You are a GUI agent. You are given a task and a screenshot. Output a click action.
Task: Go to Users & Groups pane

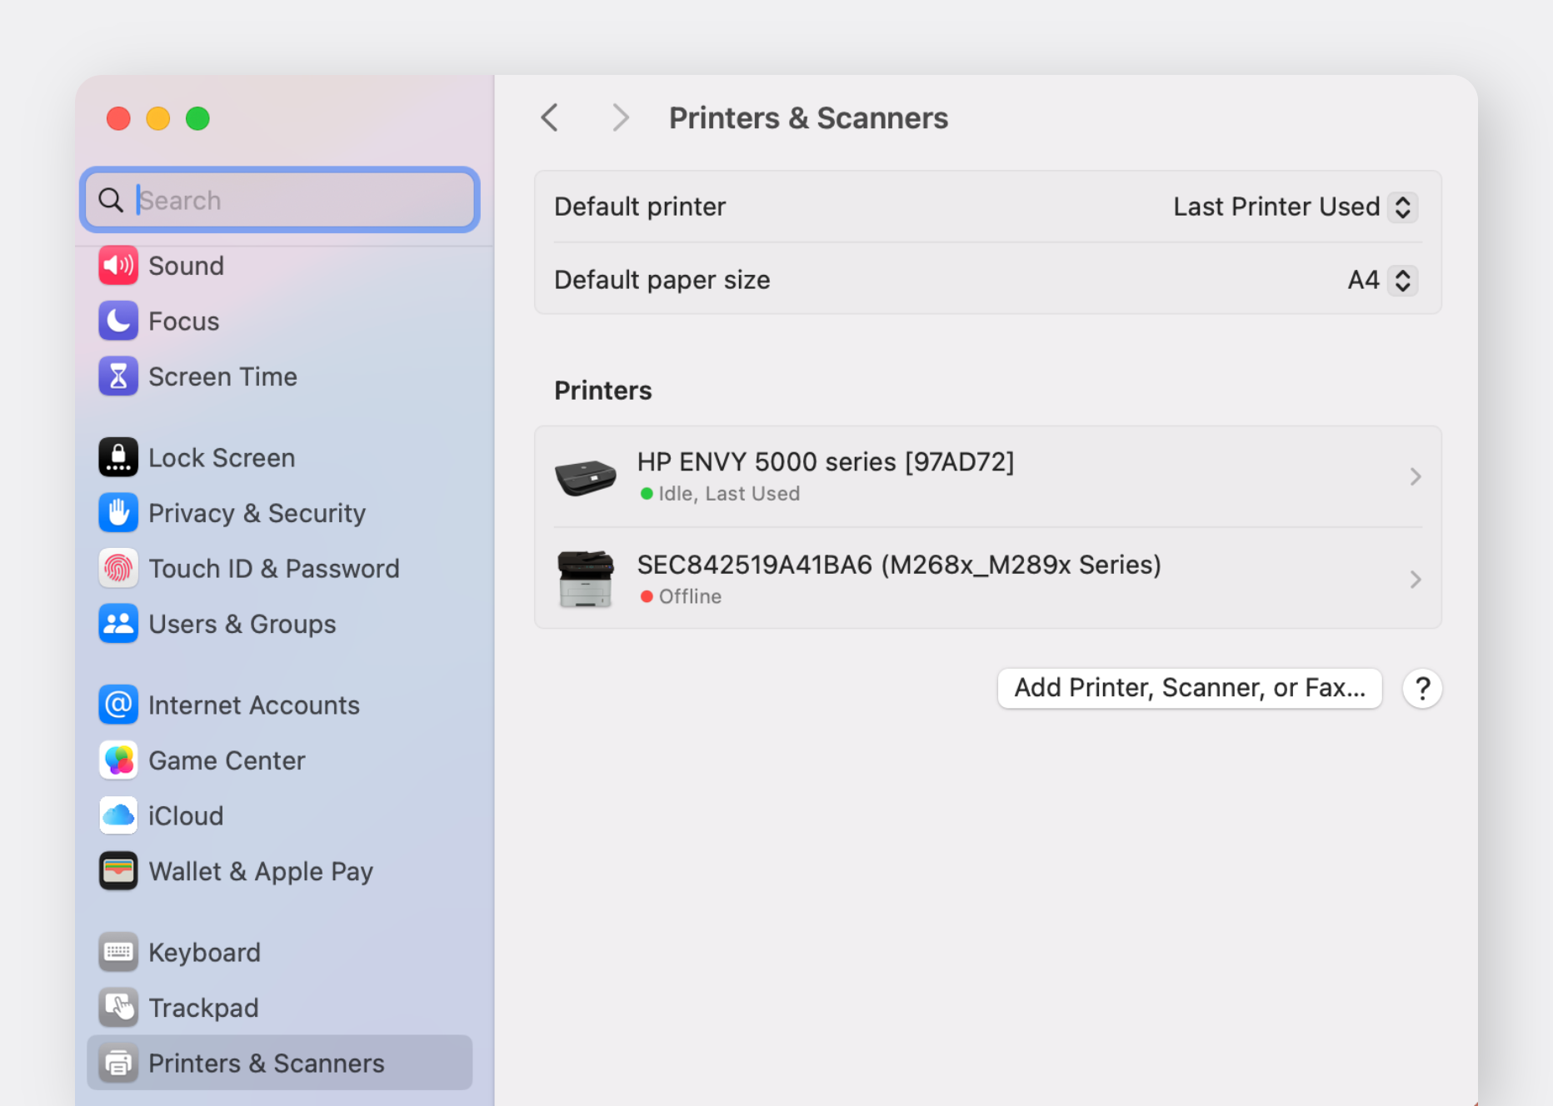pos(242,624)
